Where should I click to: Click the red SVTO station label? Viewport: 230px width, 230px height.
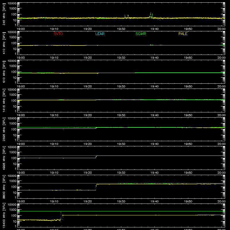58,34
